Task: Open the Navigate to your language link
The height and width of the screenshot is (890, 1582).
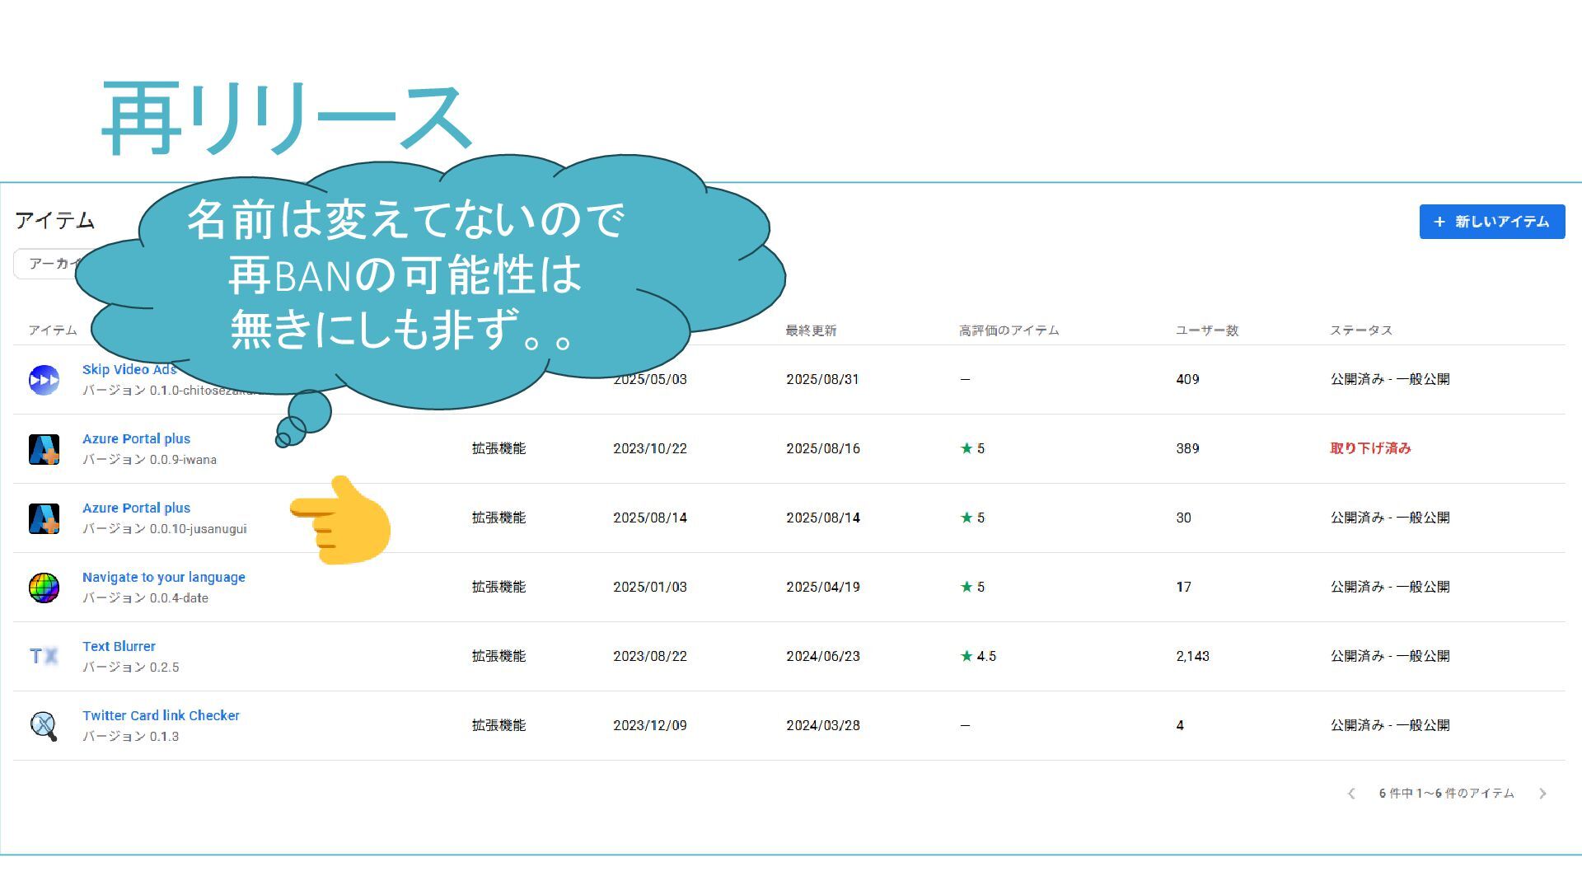Action: point(163,578)
